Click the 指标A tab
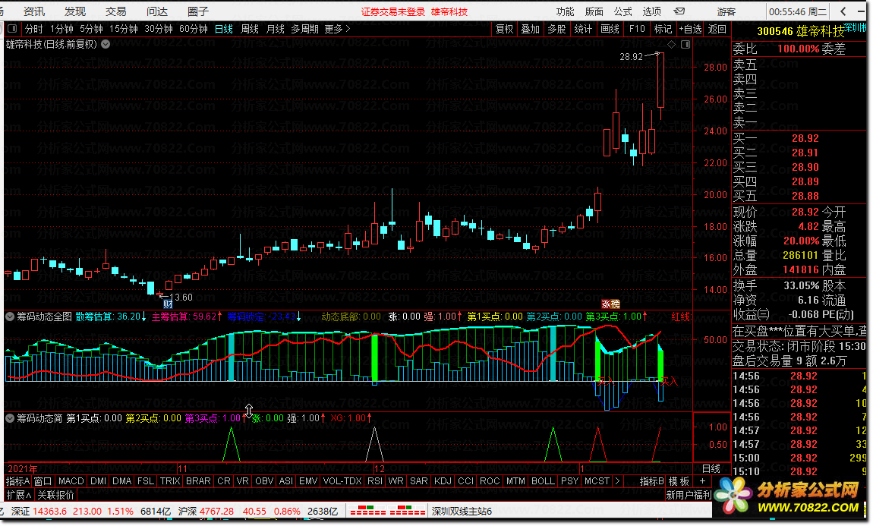The width and height of the screenshot is (873, 526). pos(17,481)
